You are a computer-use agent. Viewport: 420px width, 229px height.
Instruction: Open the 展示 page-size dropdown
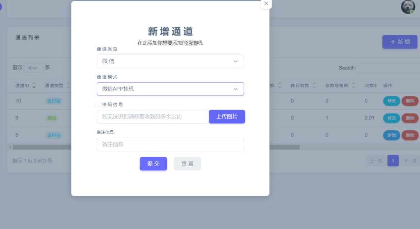click(33, 68)
